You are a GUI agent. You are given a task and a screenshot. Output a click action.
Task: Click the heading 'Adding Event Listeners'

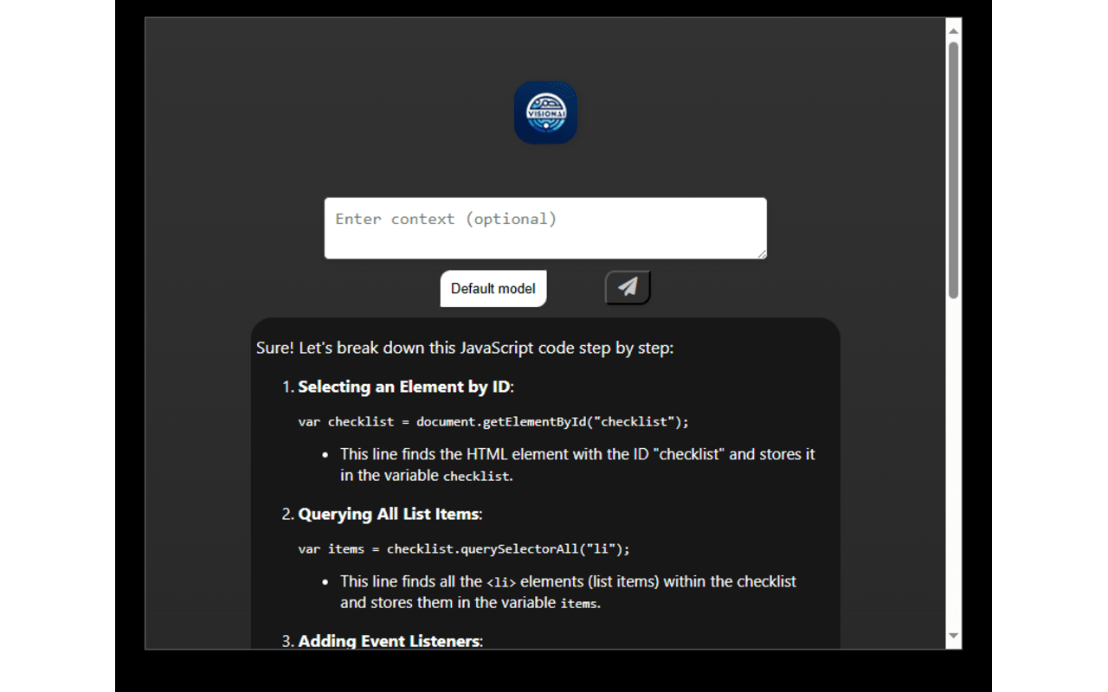click(389, 641)
